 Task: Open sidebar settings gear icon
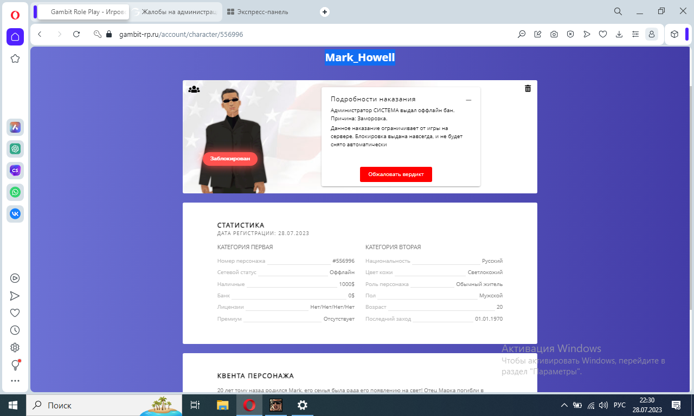tap(15, 347)
